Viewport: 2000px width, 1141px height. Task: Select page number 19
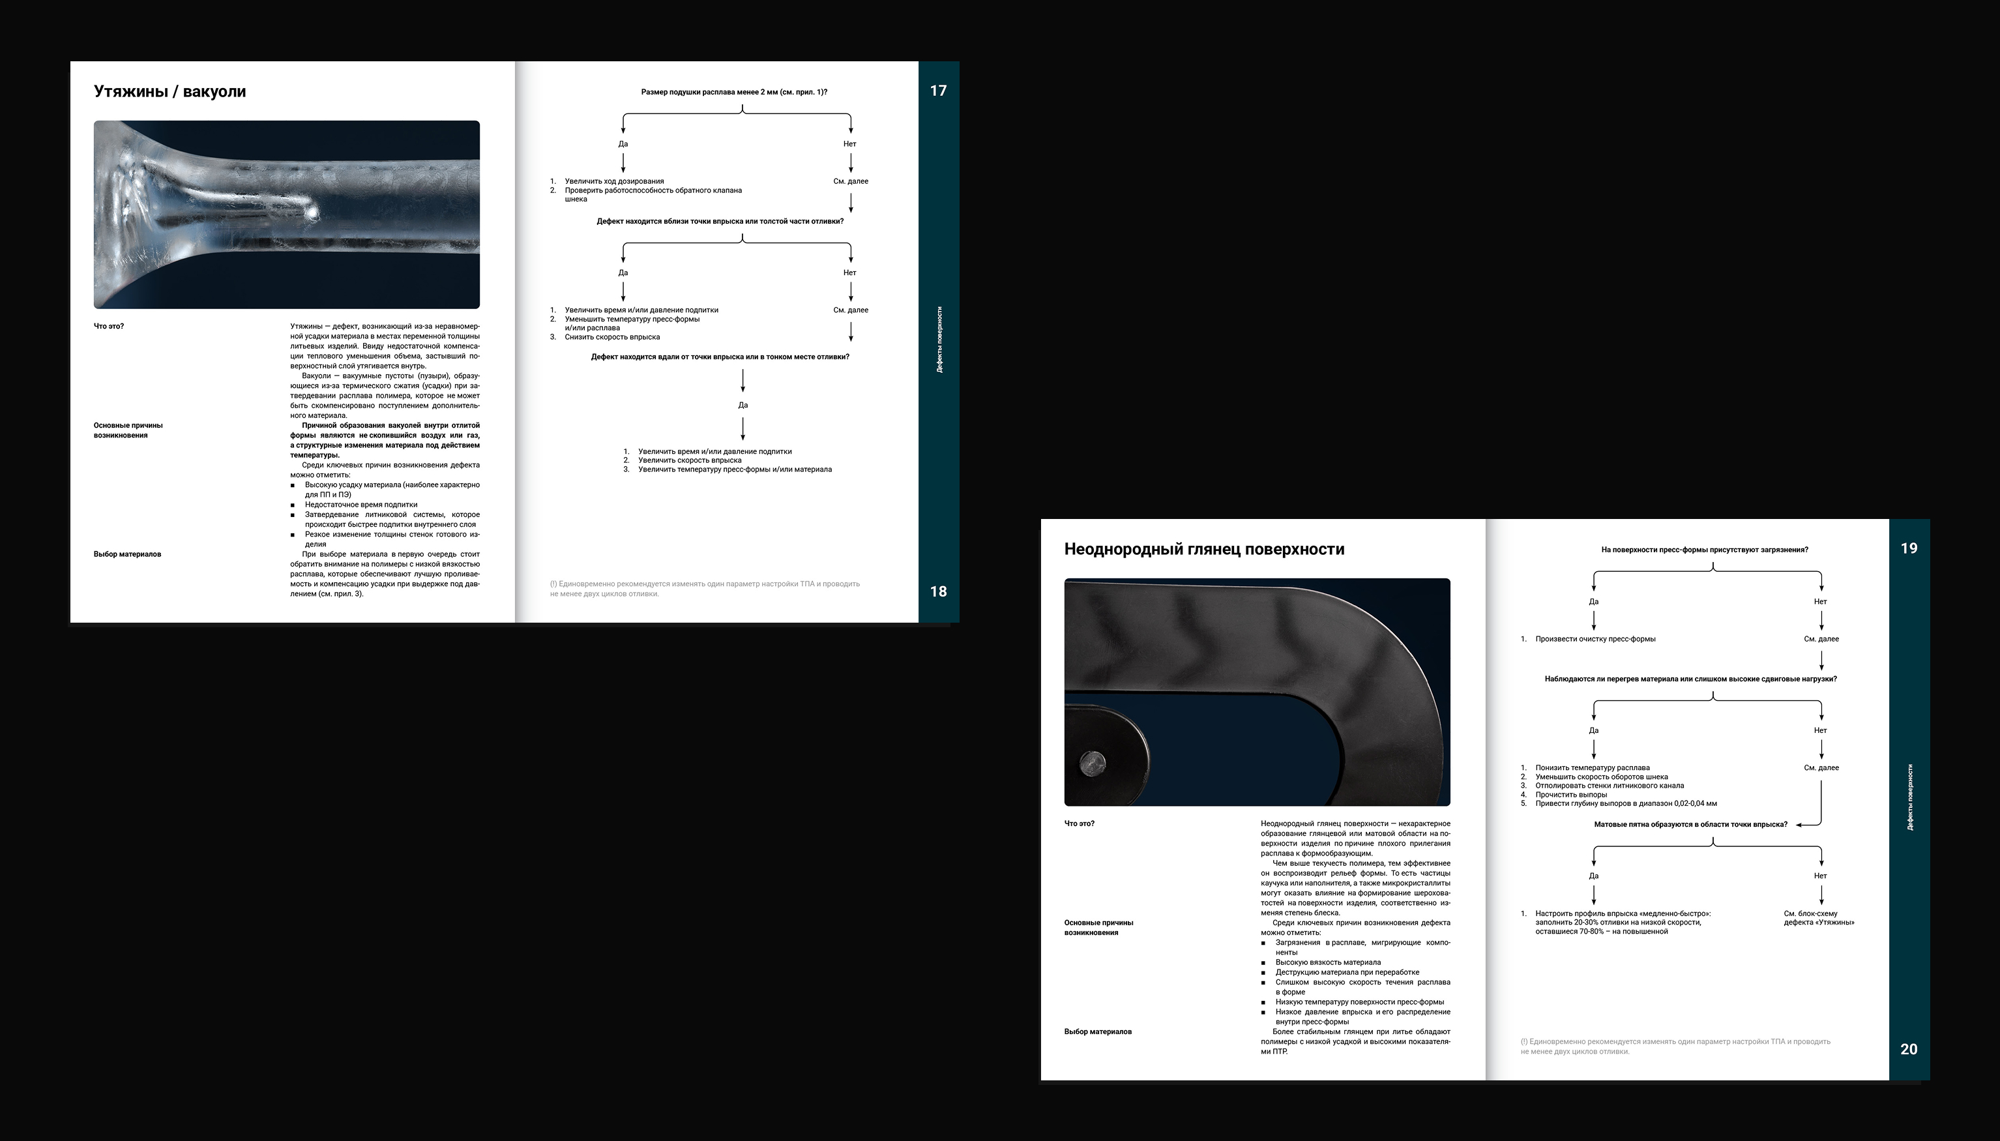(x=1908, y=548)
